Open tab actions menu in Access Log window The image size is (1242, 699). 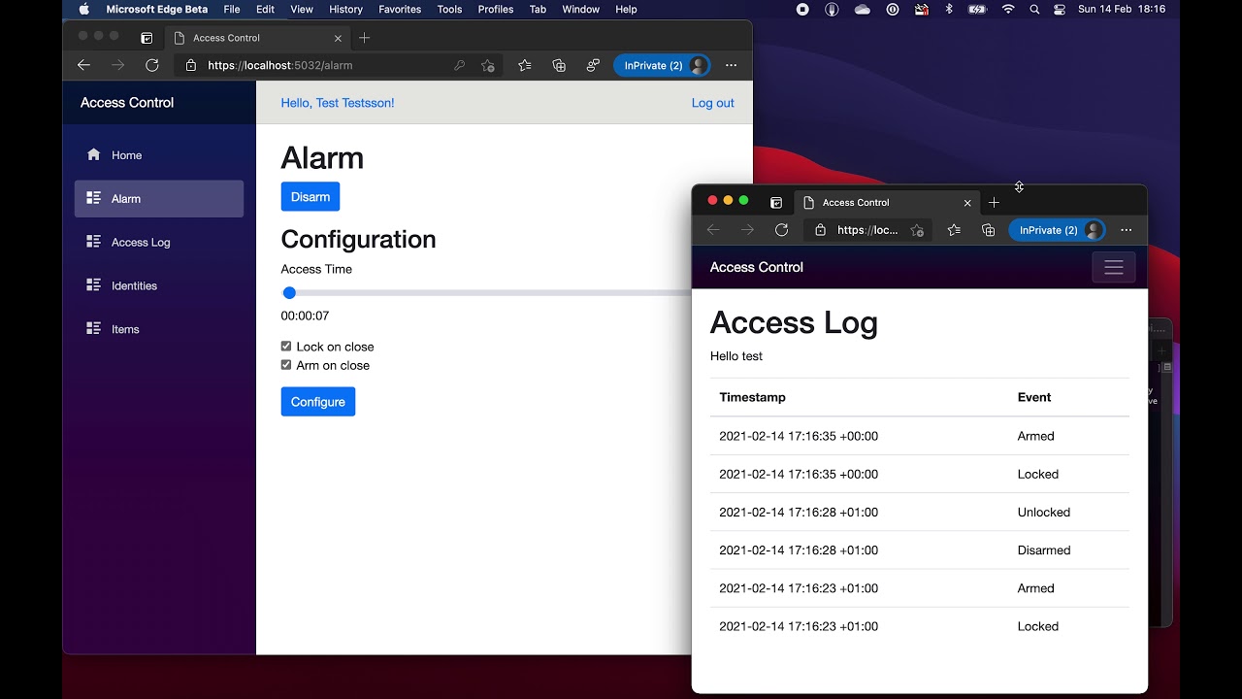(776, 202)
